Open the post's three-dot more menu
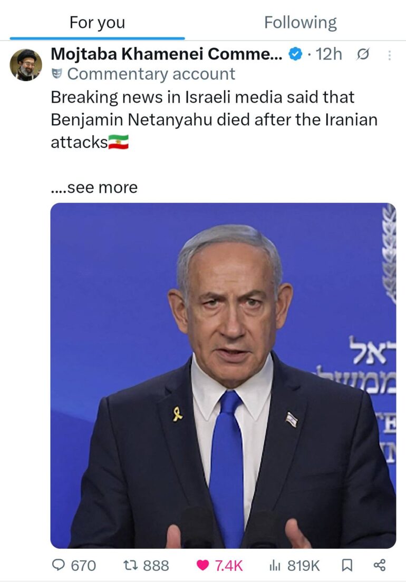The width and height of the screenshot is (406, 584). [x=390, y=55]
